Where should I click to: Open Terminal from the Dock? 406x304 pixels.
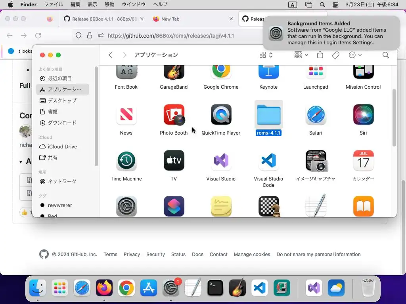(215, 288)
